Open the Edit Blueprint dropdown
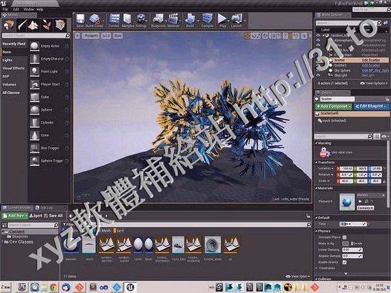The height and width of the screenshot is (293, 391). 371,106
